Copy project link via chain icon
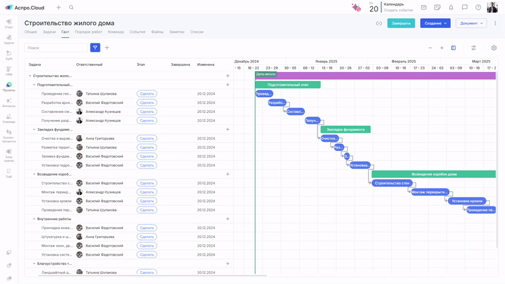The height and width of the screenshot is (284, 505). pyautogui.click(x=379, y=23)
